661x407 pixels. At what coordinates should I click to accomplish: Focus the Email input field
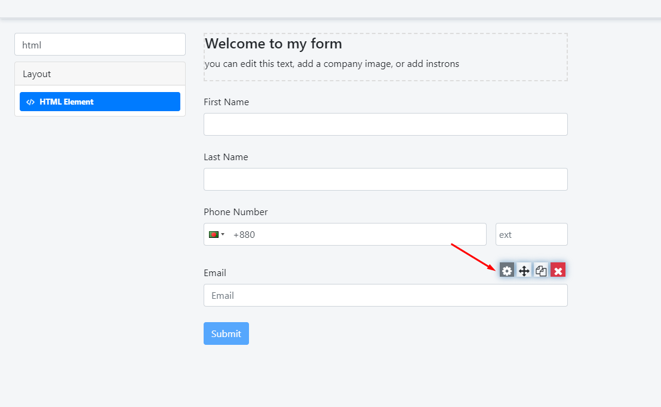pos(385,295)
